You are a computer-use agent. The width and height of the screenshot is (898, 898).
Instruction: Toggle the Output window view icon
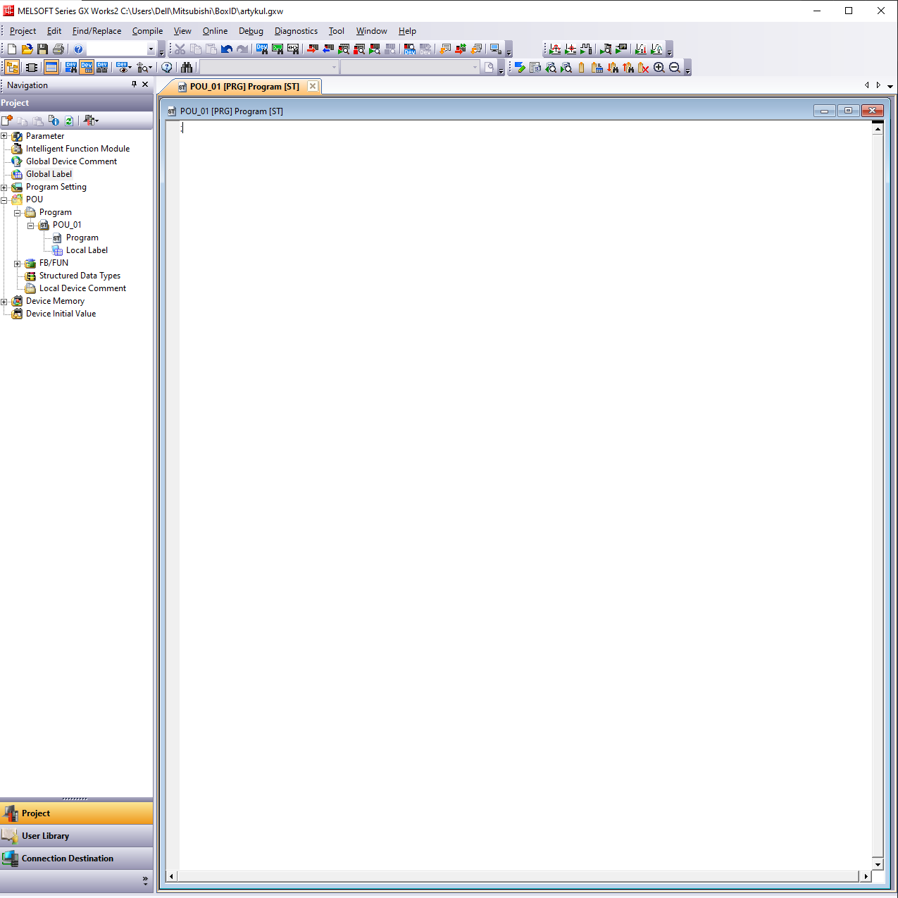(51, 68)
